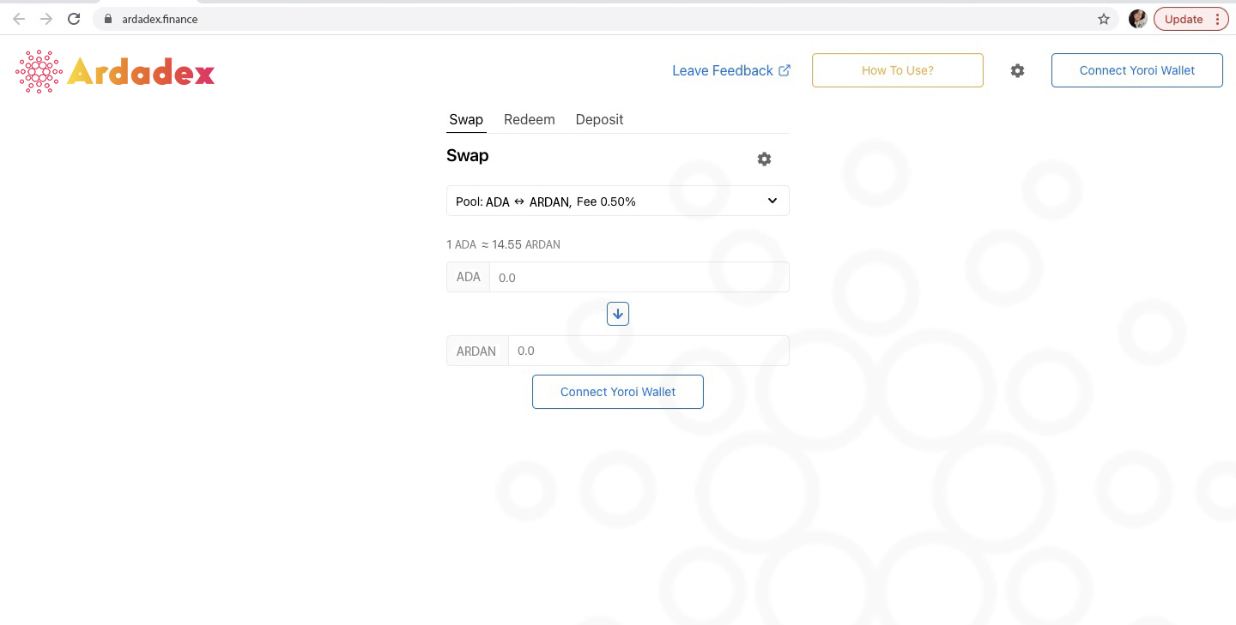This screenshot has height=625, width=1236.
Task: Click the padlock site info icon
Action: (108, 19)
